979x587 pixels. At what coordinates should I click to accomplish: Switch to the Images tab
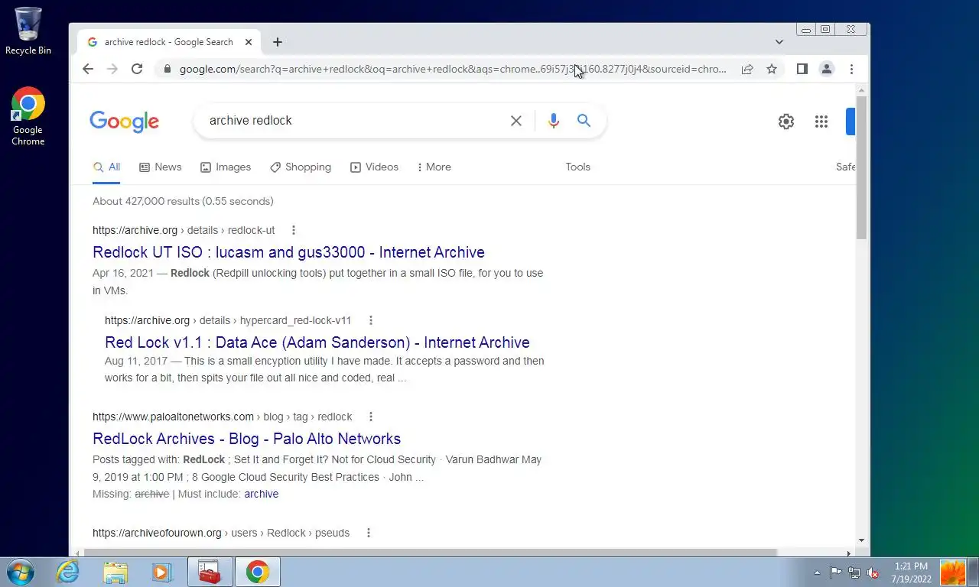pos(226,167)
